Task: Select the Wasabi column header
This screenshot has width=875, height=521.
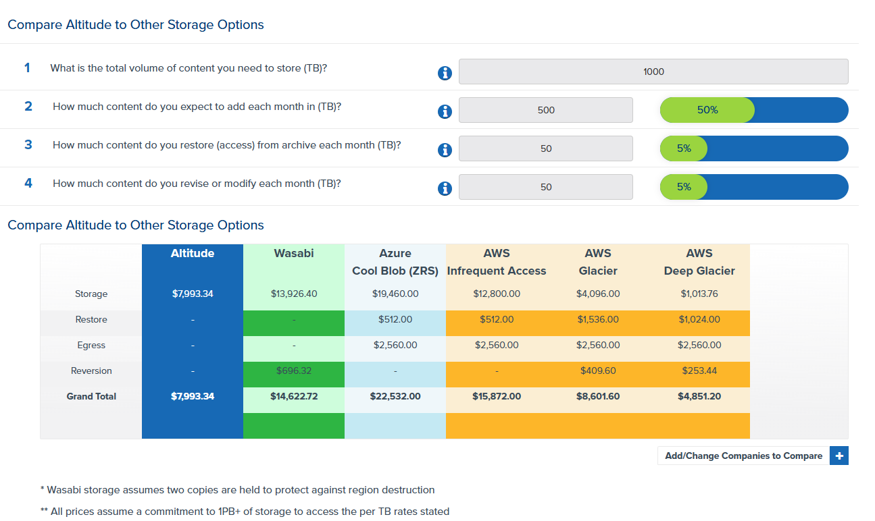Action: 294,254
